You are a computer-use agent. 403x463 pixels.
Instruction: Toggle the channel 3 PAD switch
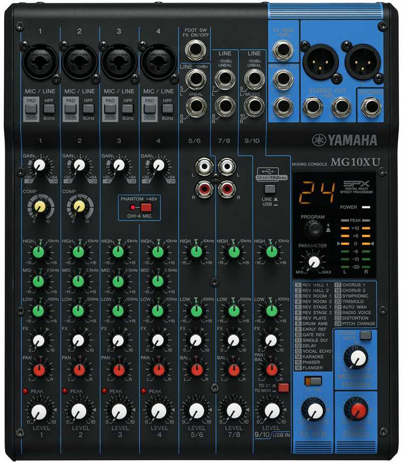pos(110,109)
